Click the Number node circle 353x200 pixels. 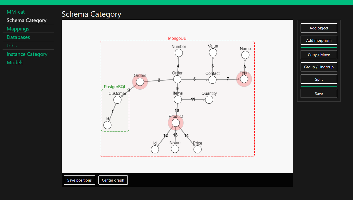(x=179, y=53)
